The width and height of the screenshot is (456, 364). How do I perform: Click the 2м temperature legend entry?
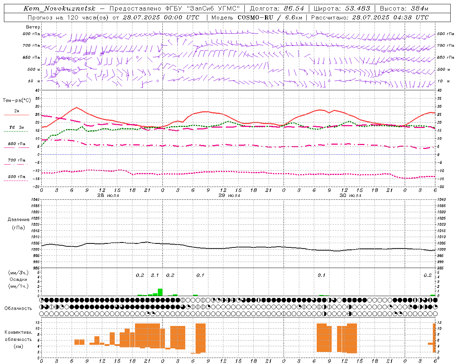[x=17, y=111]
